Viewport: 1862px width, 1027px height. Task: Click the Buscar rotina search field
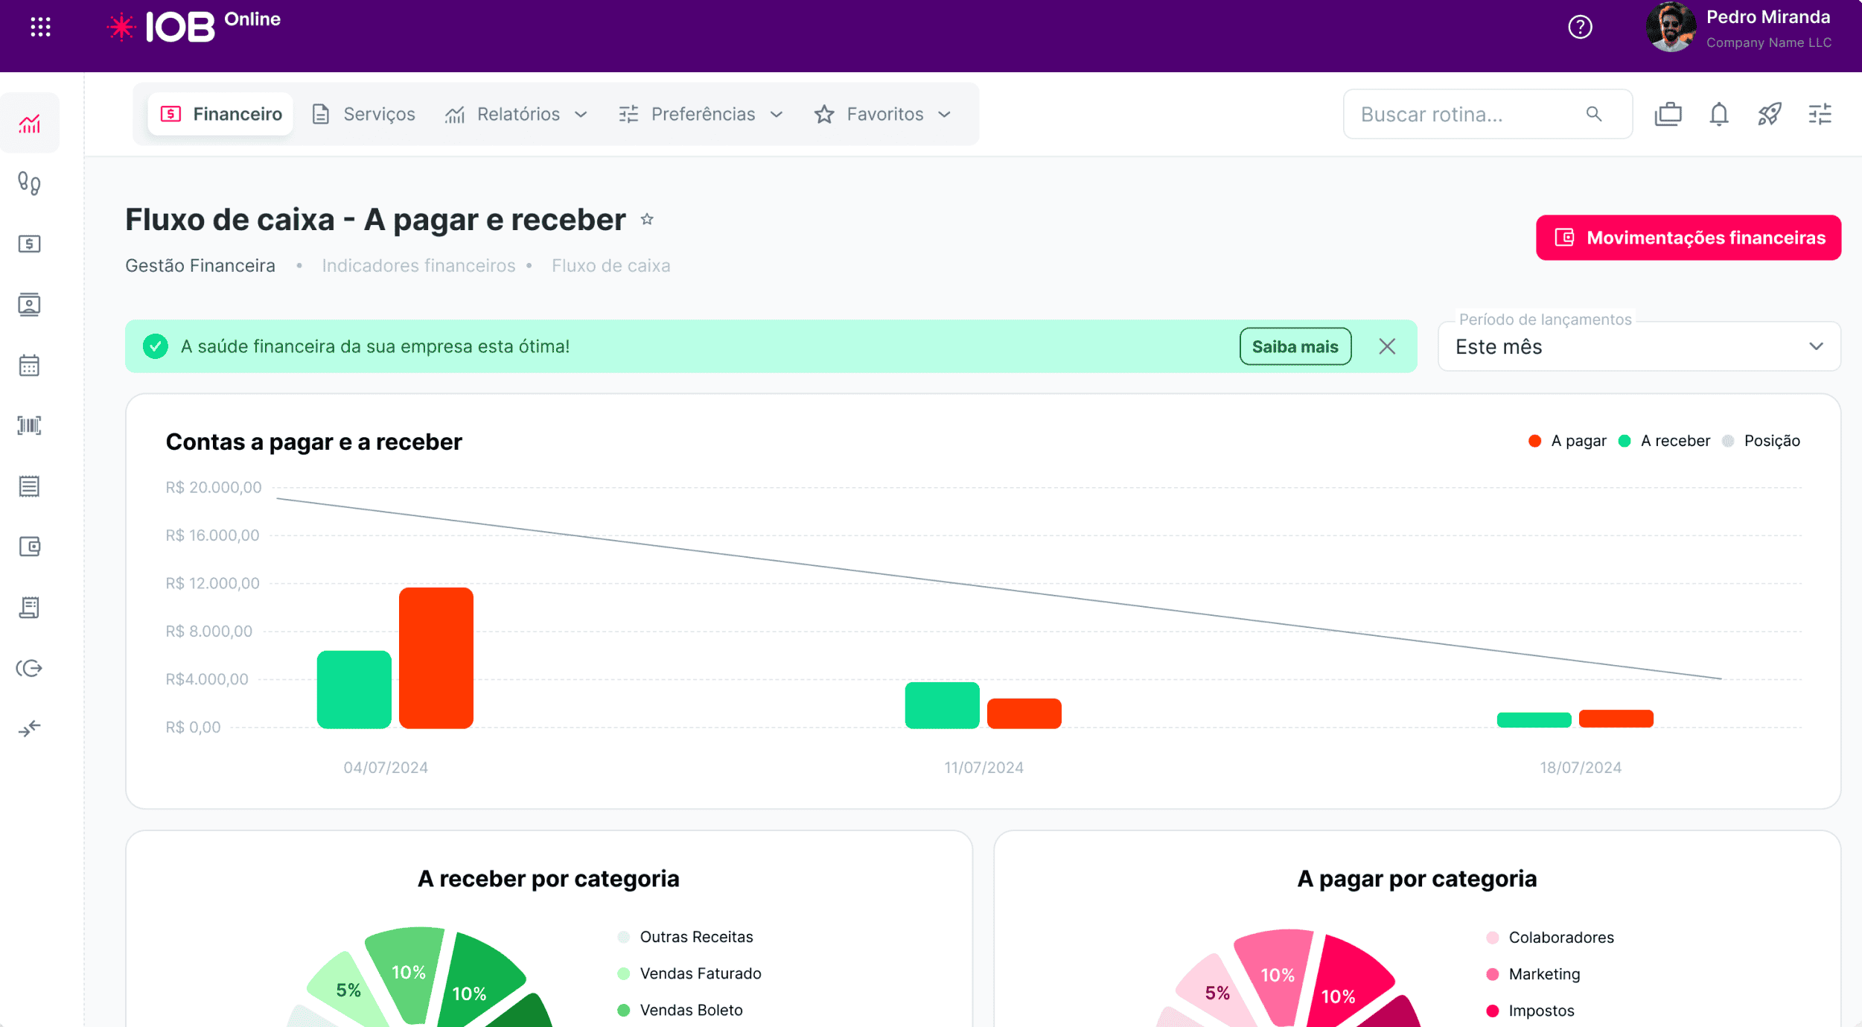[x=1488, y=114]
